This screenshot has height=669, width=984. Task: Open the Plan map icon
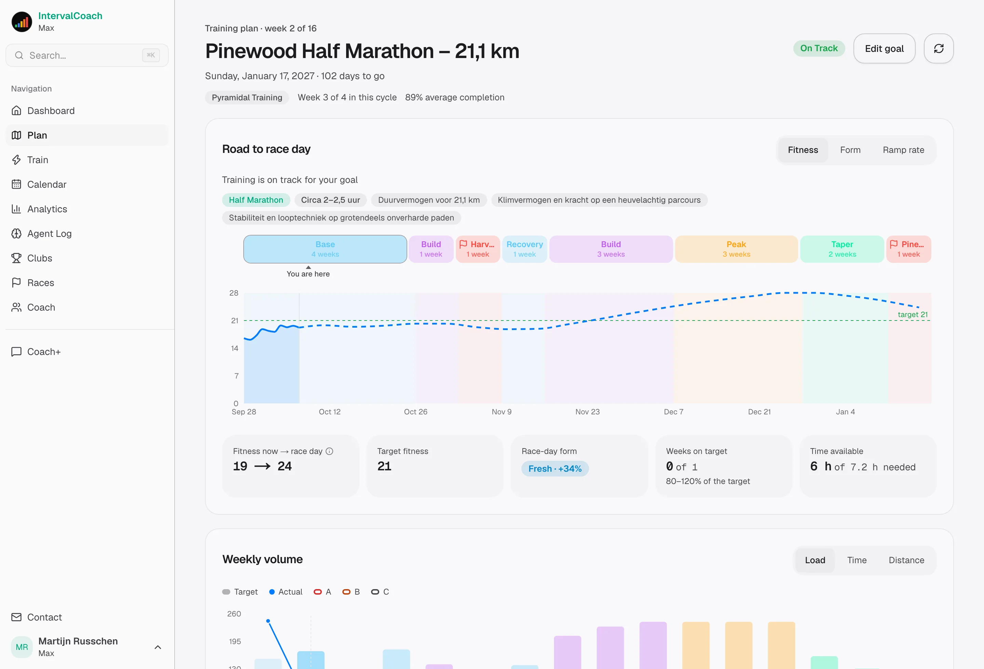coord(16,135)
